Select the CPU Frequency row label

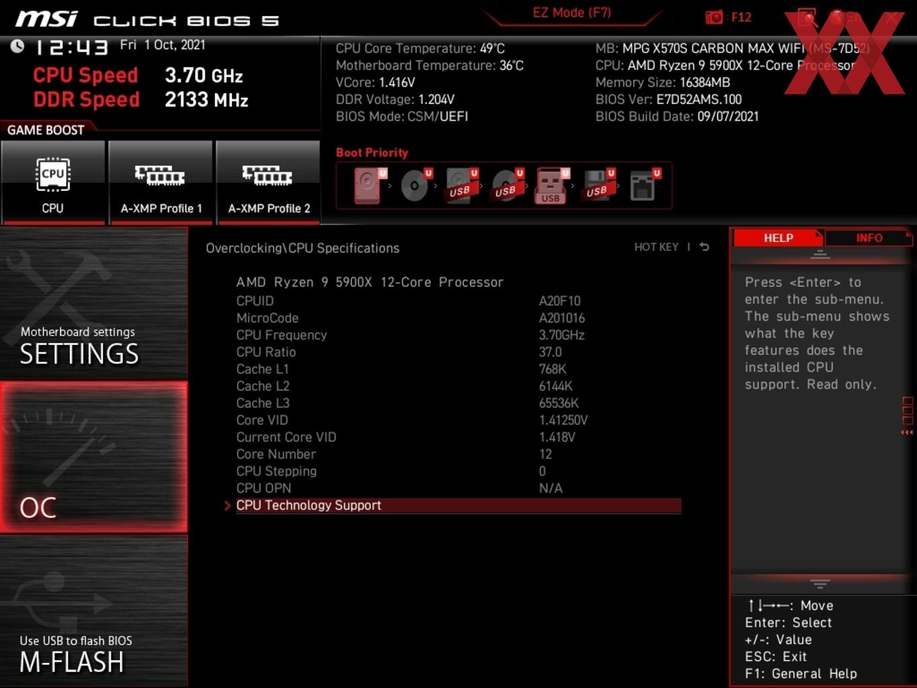(281, 335)
